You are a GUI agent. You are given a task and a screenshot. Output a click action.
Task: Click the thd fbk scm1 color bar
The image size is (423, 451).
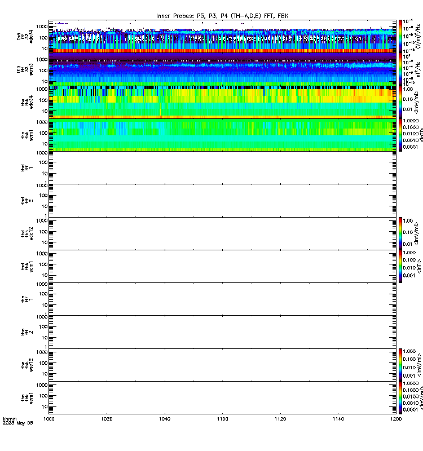pos(400,266)
